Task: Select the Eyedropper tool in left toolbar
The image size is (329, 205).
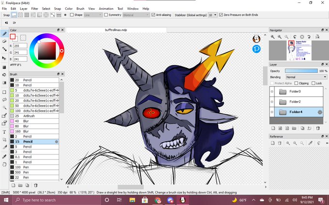Action: tap(4, 156)
